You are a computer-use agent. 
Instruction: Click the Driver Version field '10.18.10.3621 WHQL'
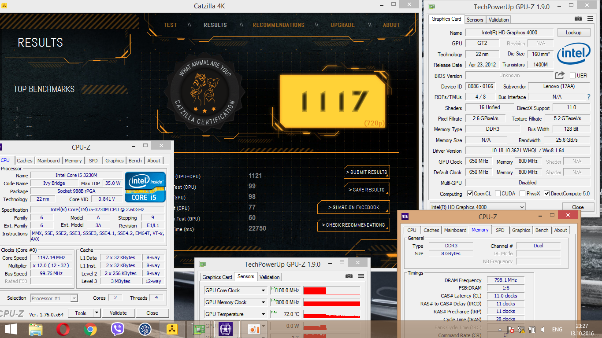(x=528, y=151)
